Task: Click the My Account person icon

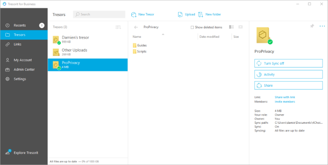Action: click(x=7, y=60)
